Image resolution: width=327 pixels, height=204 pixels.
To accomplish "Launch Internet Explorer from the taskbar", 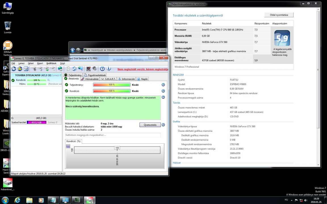I will (x=17, y=200).
